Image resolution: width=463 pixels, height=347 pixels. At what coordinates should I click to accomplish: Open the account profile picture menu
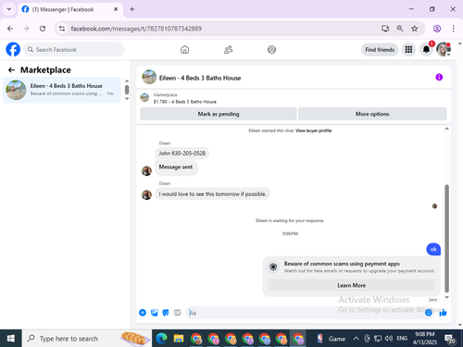point(444,49)
